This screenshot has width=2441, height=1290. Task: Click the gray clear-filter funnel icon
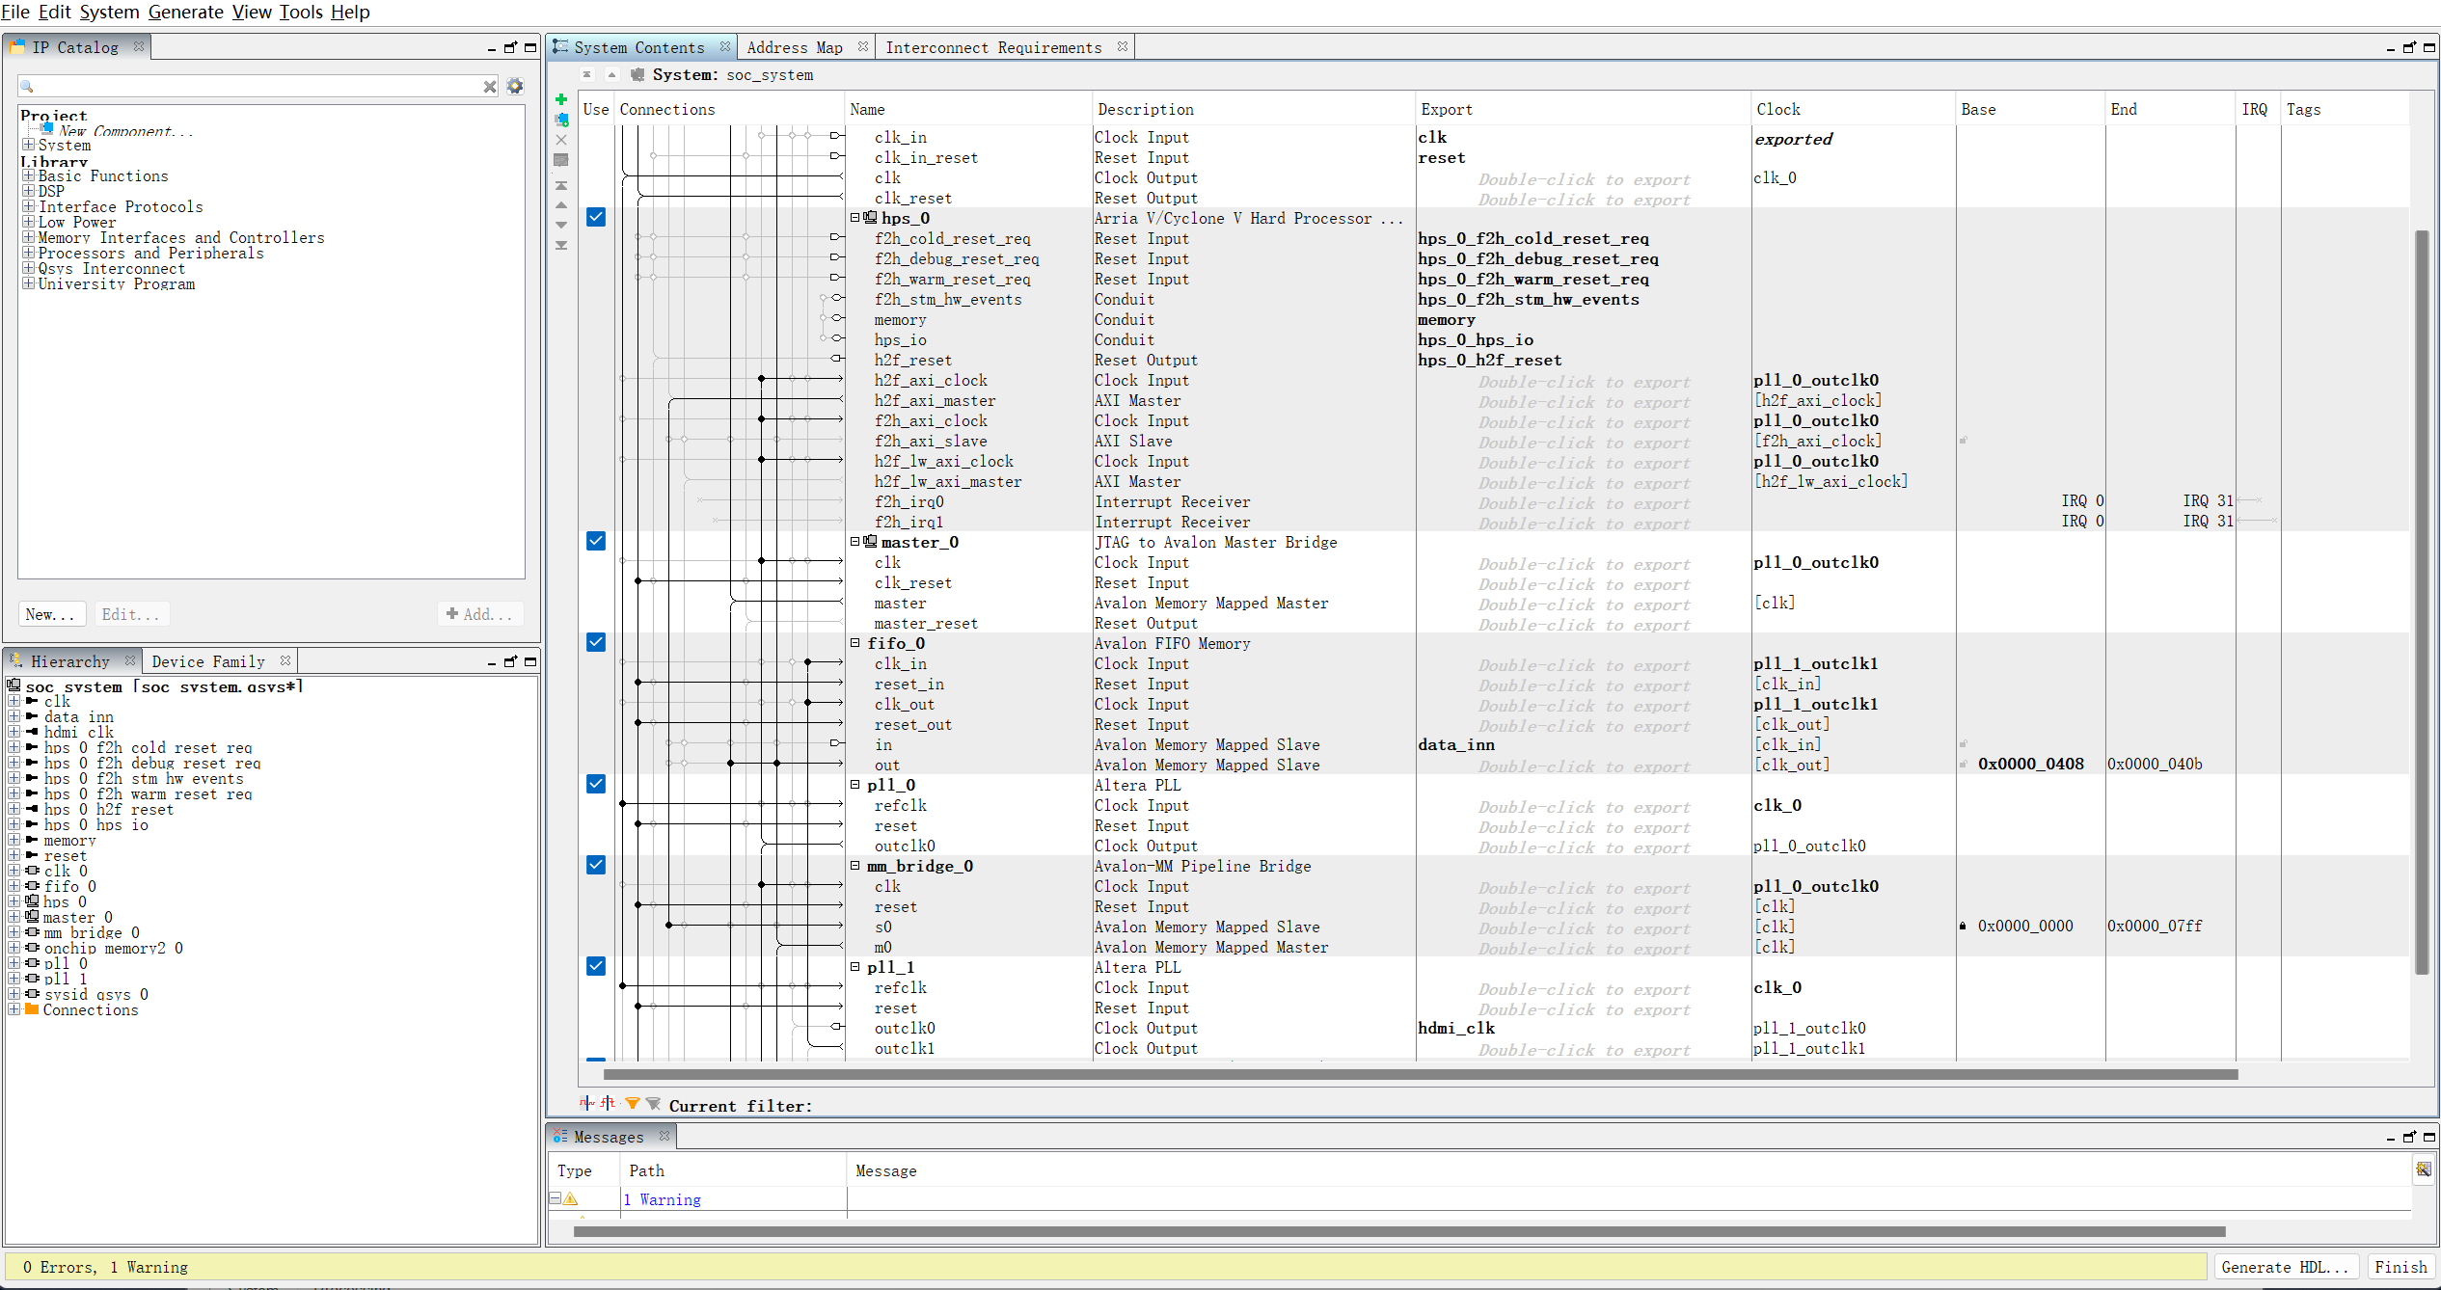[x=653, y=1104]
